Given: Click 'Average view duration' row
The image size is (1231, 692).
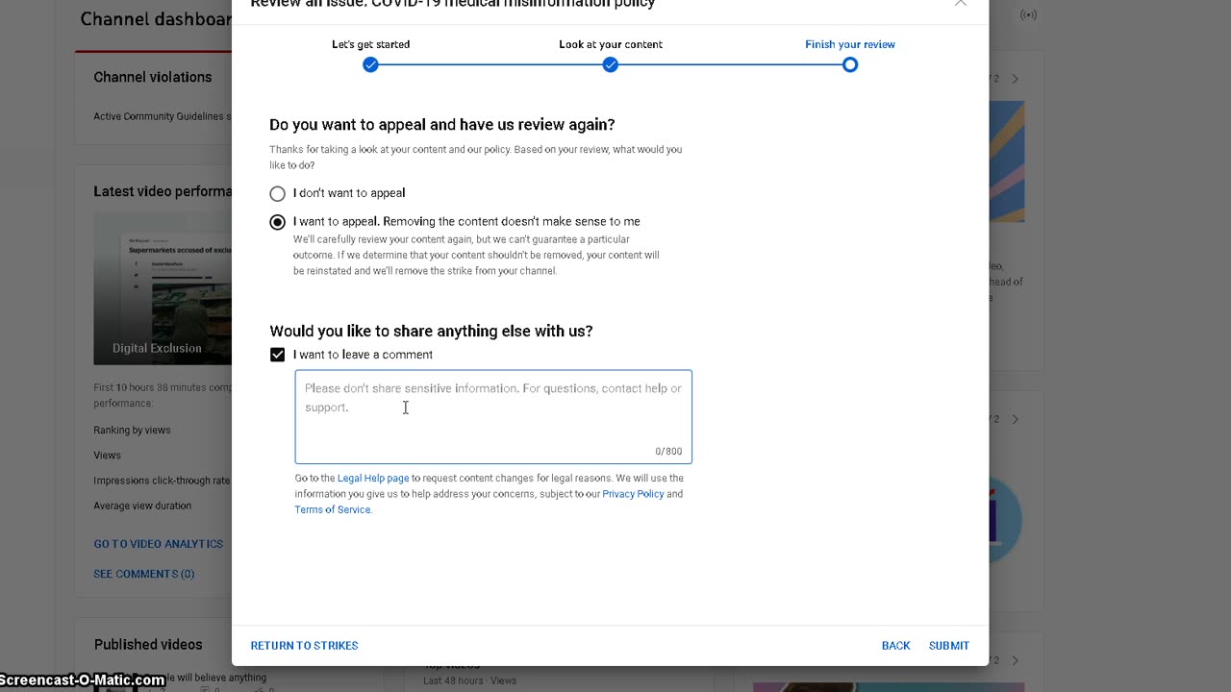Looking at the screenshot, I should click(142, 506).
